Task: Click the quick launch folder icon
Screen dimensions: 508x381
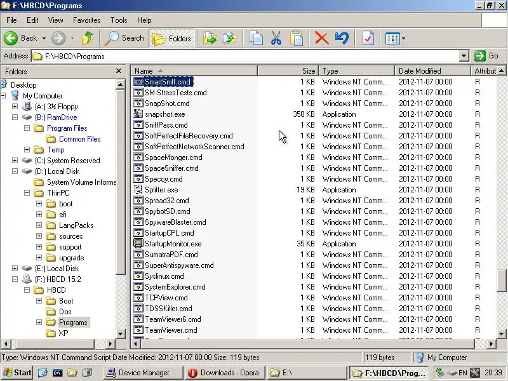Action: [x=72, y=373]
